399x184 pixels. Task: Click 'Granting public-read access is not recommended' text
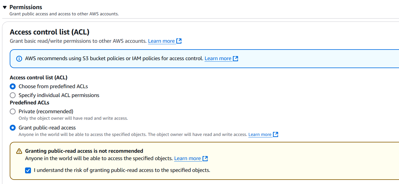84,151
